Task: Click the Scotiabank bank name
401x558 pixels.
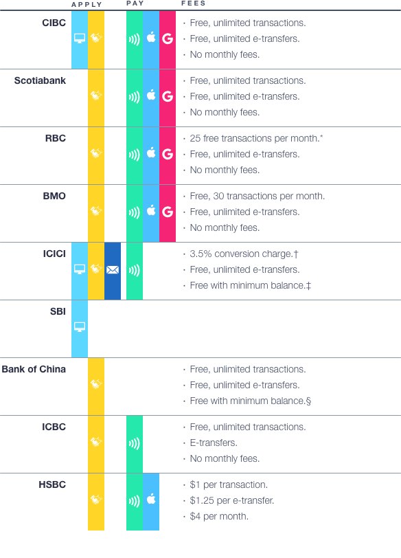Action: tap(40, 80)
